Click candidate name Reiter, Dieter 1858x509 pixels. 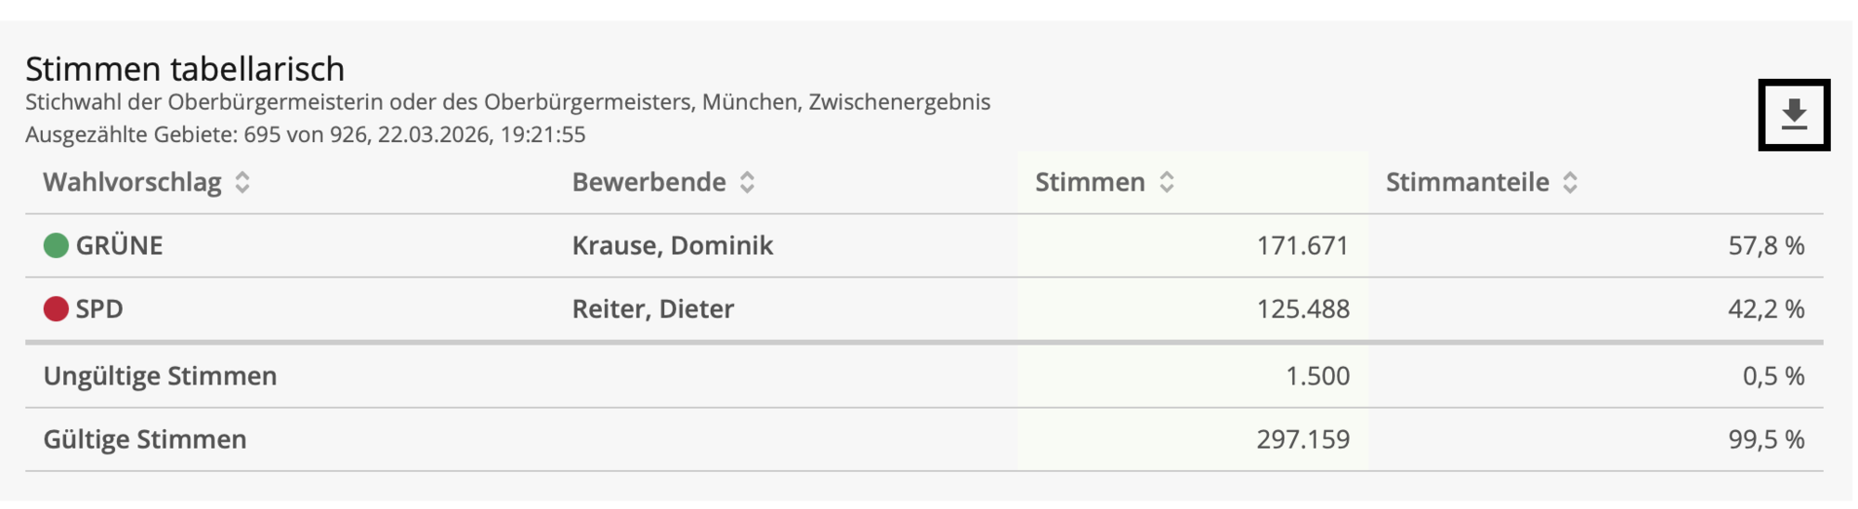tap(652, 308)
